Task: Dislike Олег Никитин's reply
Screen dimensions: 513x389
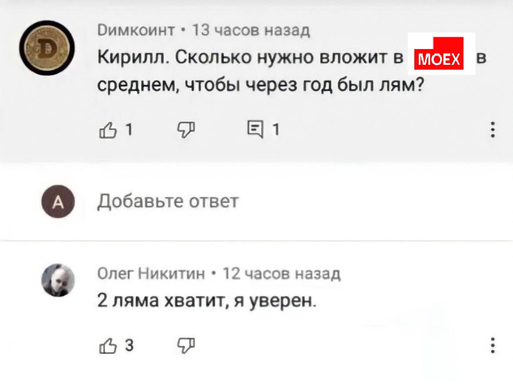Action: [x=186, y=345]
